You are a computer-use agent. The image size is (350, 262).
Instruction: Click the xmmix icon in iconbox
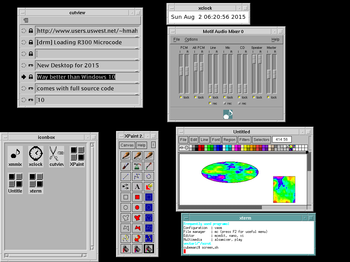[15, 156]
